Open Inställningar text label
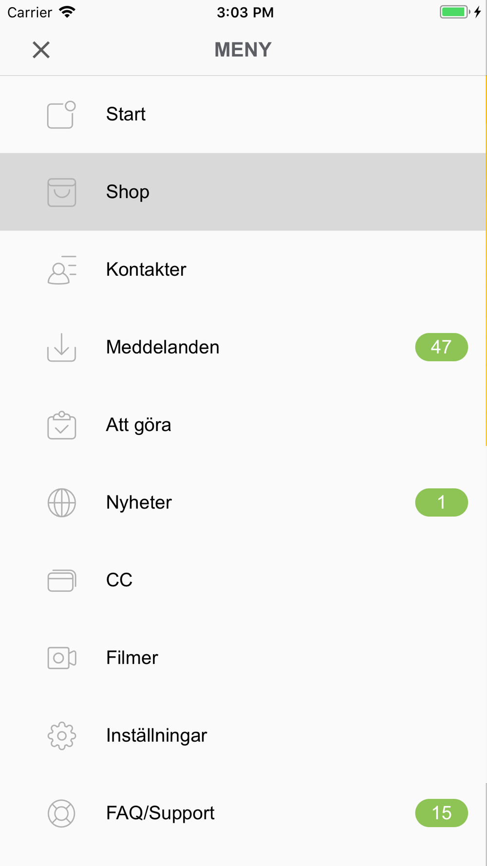 (x=156, y=735)
